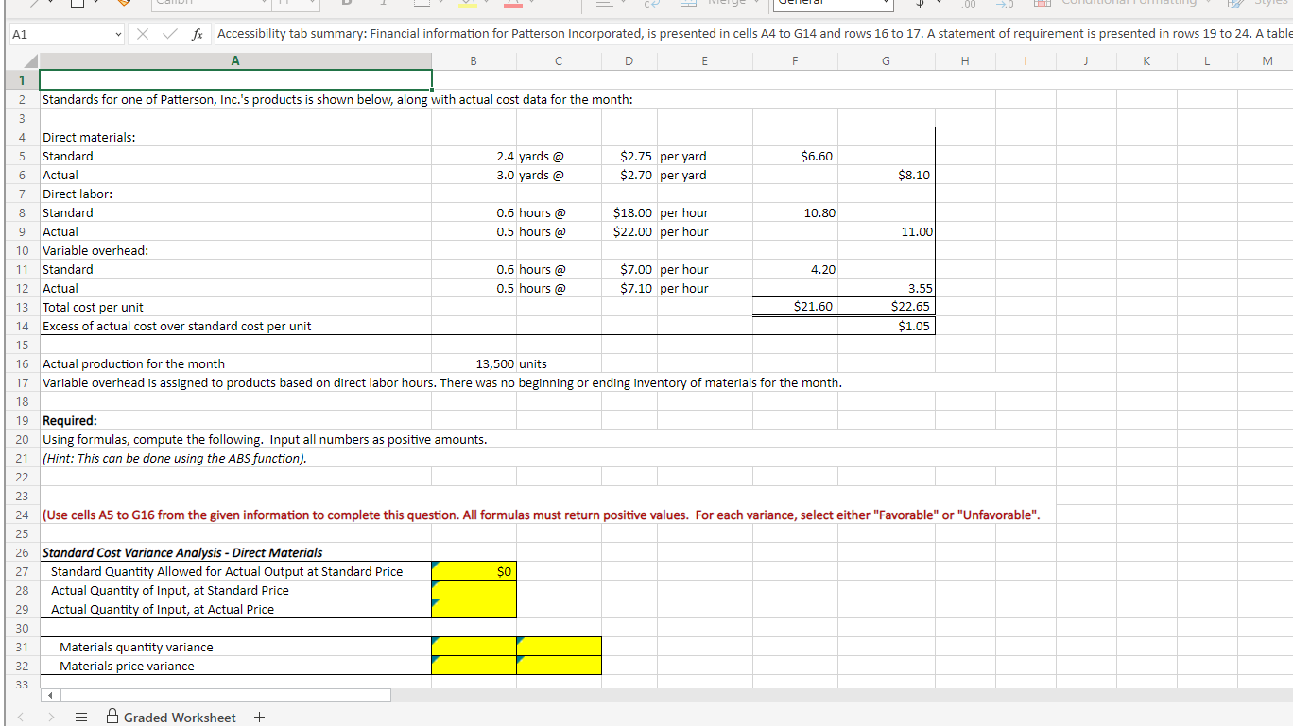Click the 4.20 standard overhead cost cell
1293x726 pixels.
pyautogui.click(x=795, y=269)
